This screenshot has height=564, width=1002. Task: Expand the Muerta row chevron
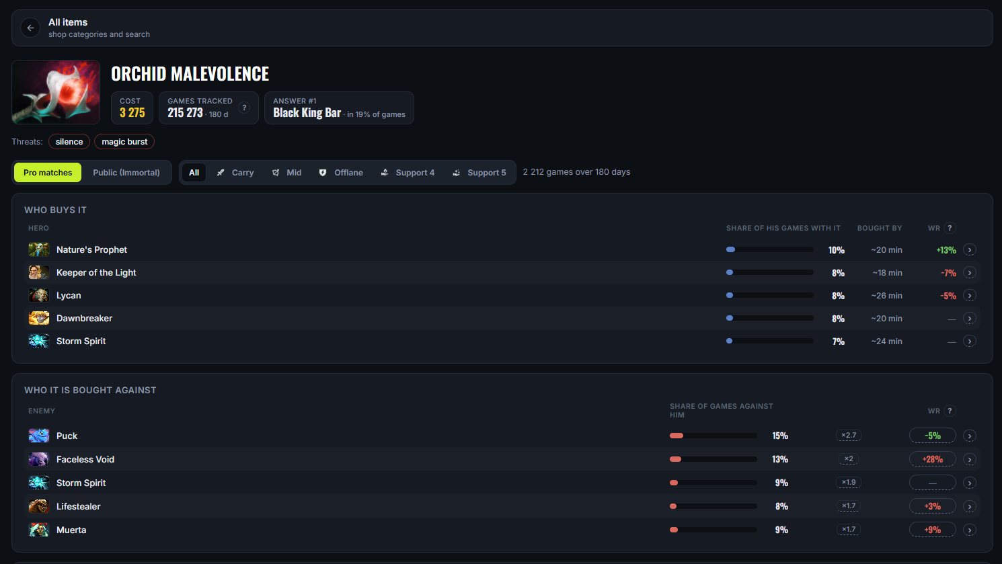(x=969, y=530)
